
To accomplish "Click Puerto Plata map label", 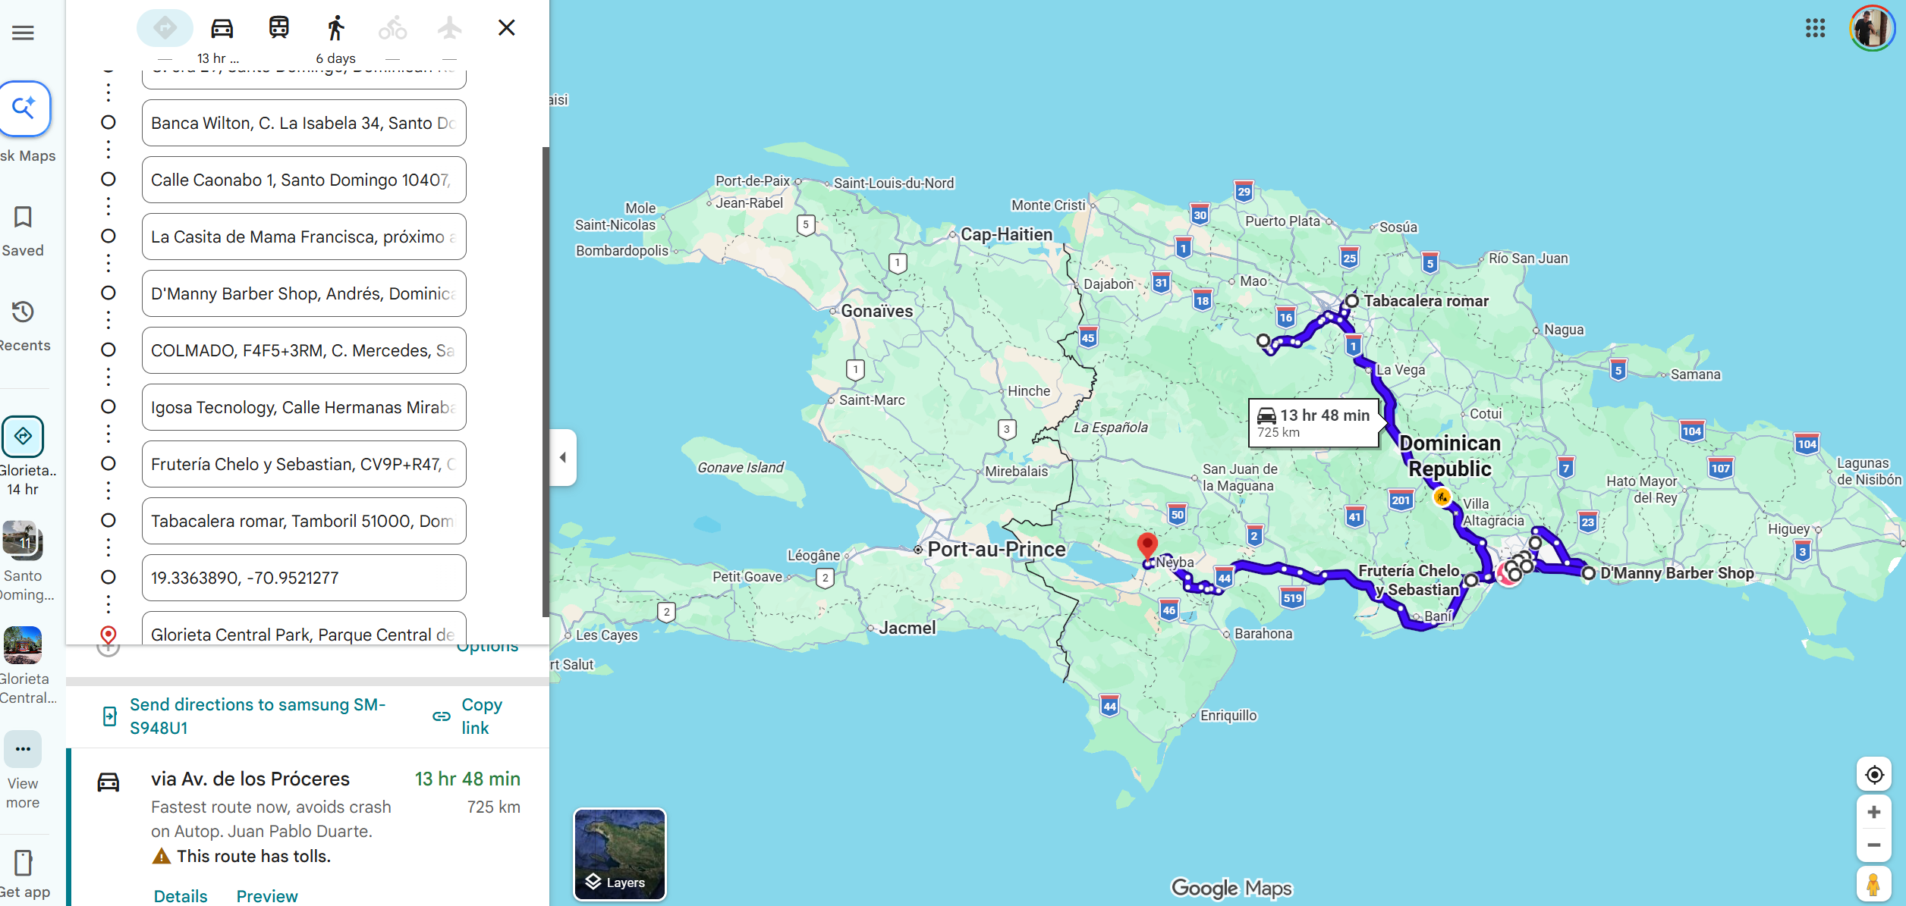I will coord(1282,221).
